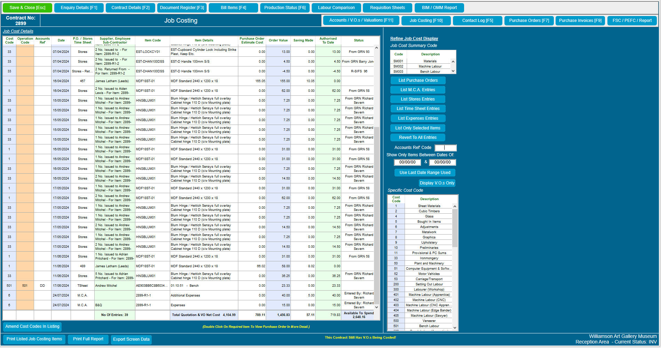The image size is (661, 348).
Task: Open the Production Status view
Action: (x=285, y=7)
